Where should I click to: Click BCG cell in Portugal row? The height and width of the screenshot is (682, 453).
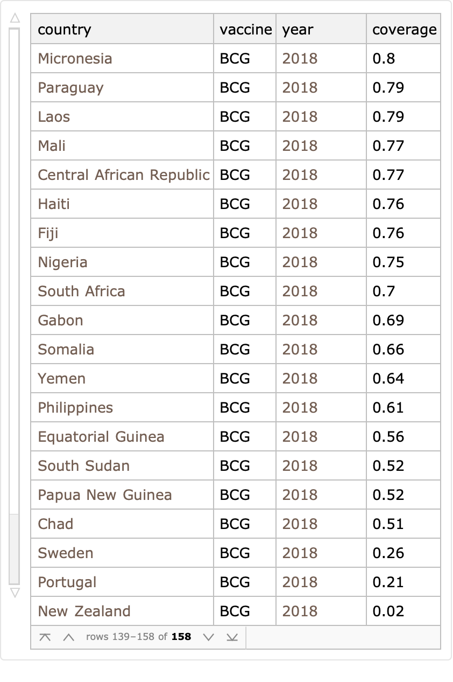(x=235, y=582)
